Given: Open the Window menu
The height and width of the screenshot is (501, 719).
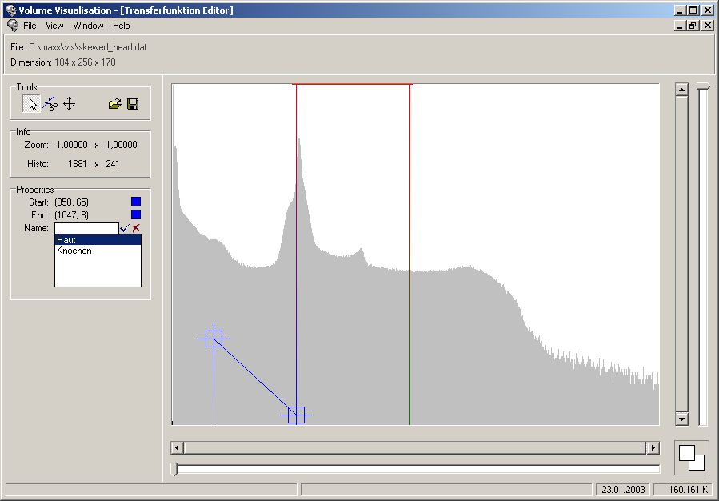Looking at the screenshot, I should [x=88, y=26].
